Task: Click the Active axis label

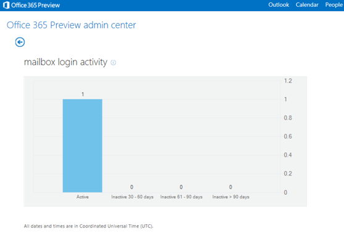Action: [83, 197]
